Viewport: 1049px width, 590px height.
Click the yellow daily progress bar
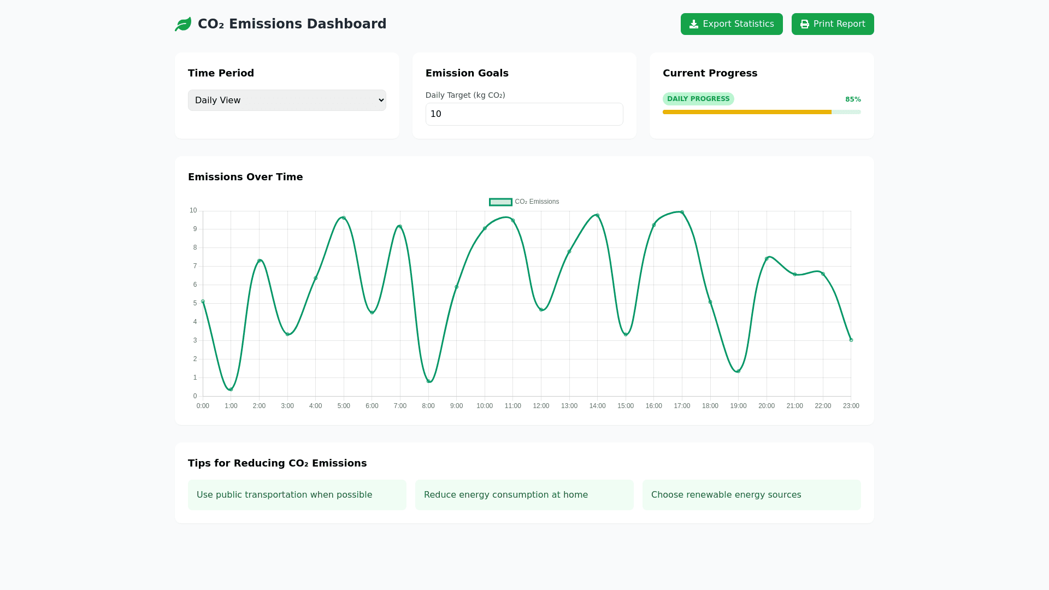pos(746,112)
